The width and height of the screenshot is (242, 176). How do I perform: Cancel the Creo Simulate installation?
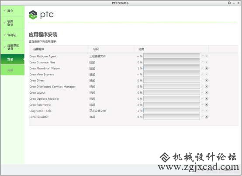tap(207, 117)
